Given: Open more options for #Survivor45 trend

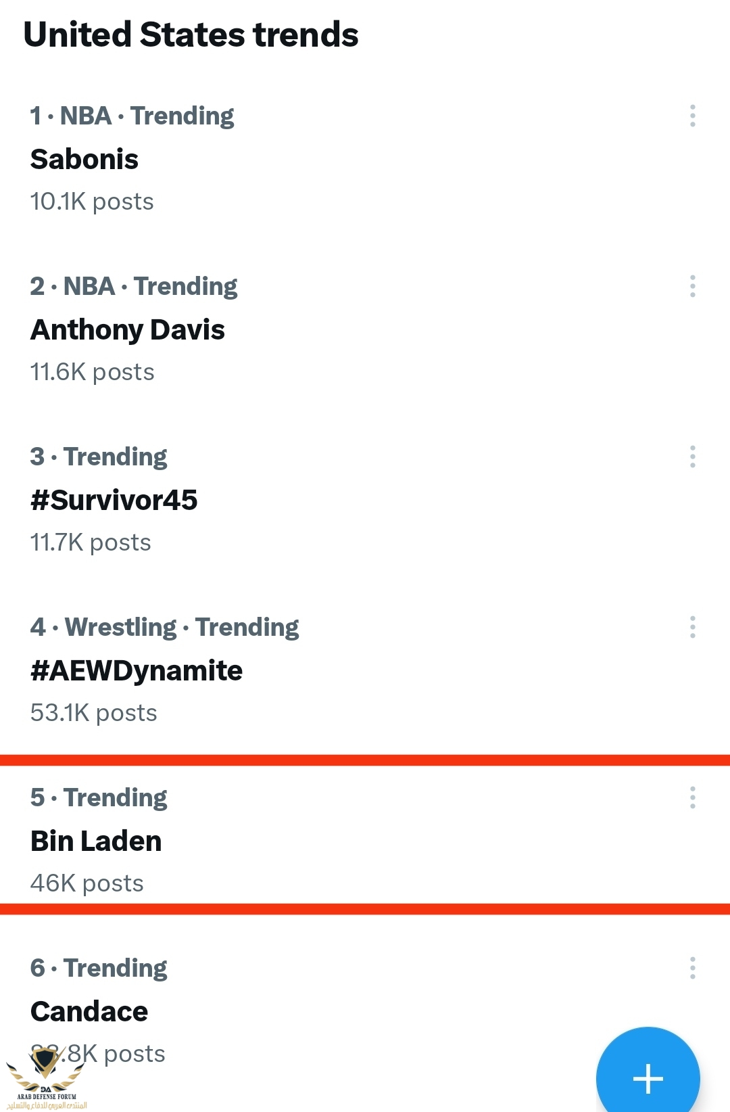Looking at the screenshot, I should click(x=692, y=457).
